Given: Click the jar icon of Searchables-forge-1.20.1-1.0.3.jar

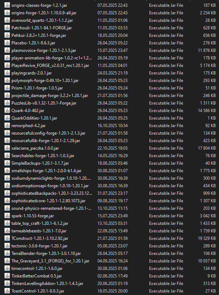Looking at the screenshot, I should point(7,156).
